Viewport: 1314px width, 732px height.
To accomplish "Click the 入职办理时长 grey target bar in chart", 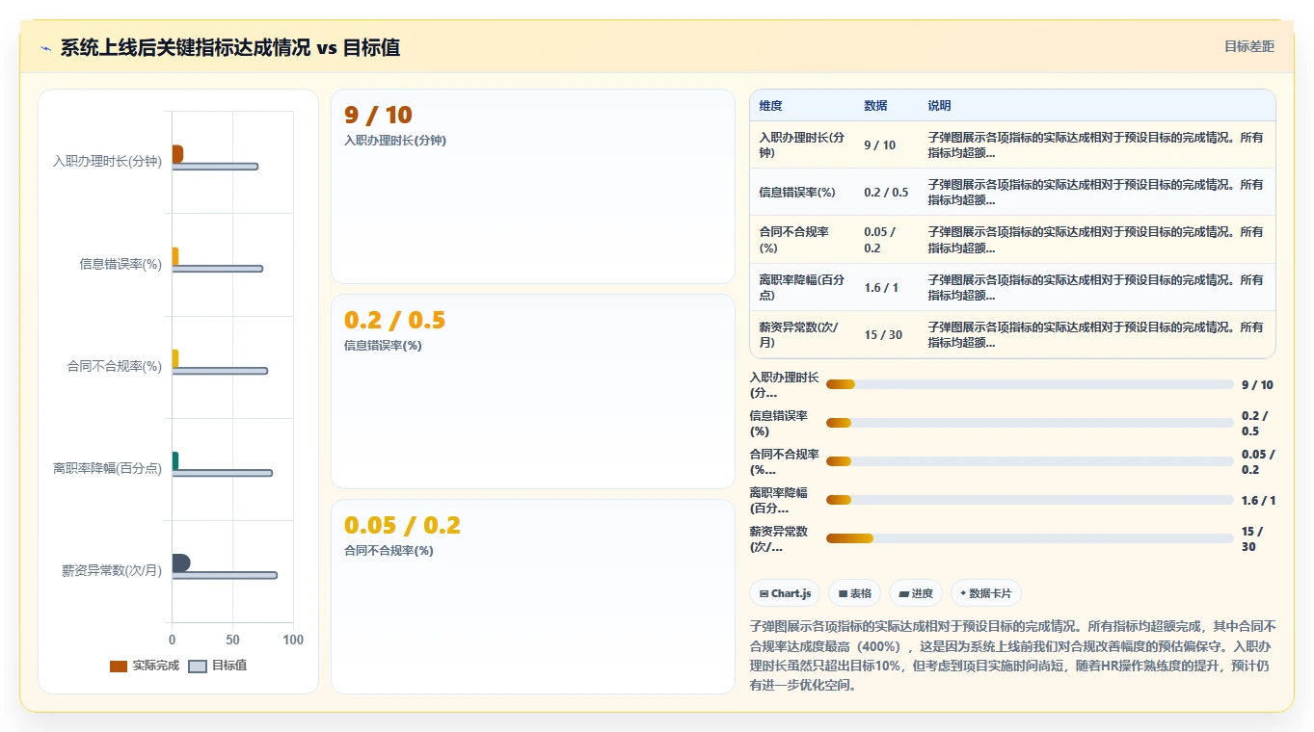I will pos(215,167).
